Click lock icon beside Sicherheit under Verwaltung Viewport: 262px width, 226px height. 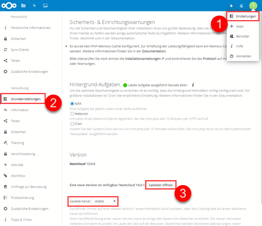pos(5,132)
